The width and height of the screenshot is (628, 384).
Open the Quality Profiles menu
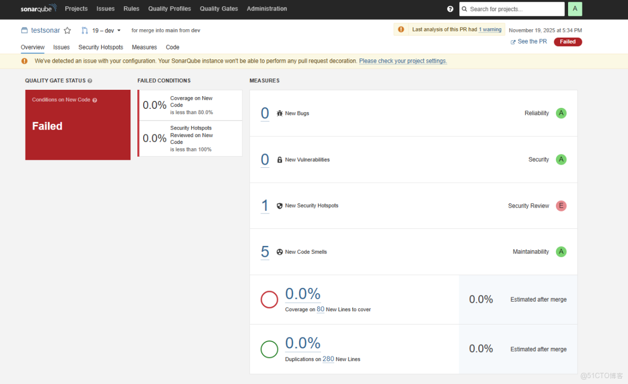(169, 8)
